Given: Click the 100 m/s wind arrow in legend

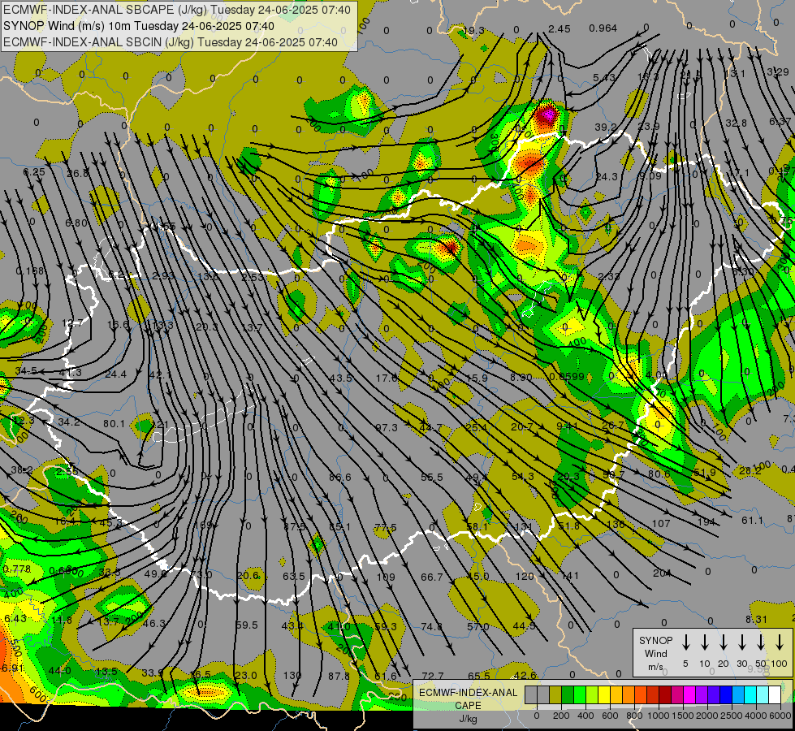Looking at the screenshot, I should pos(780,642).
